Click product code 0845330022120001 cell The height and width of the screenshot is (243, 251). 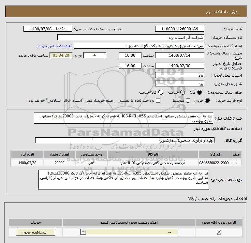[215, 163]
